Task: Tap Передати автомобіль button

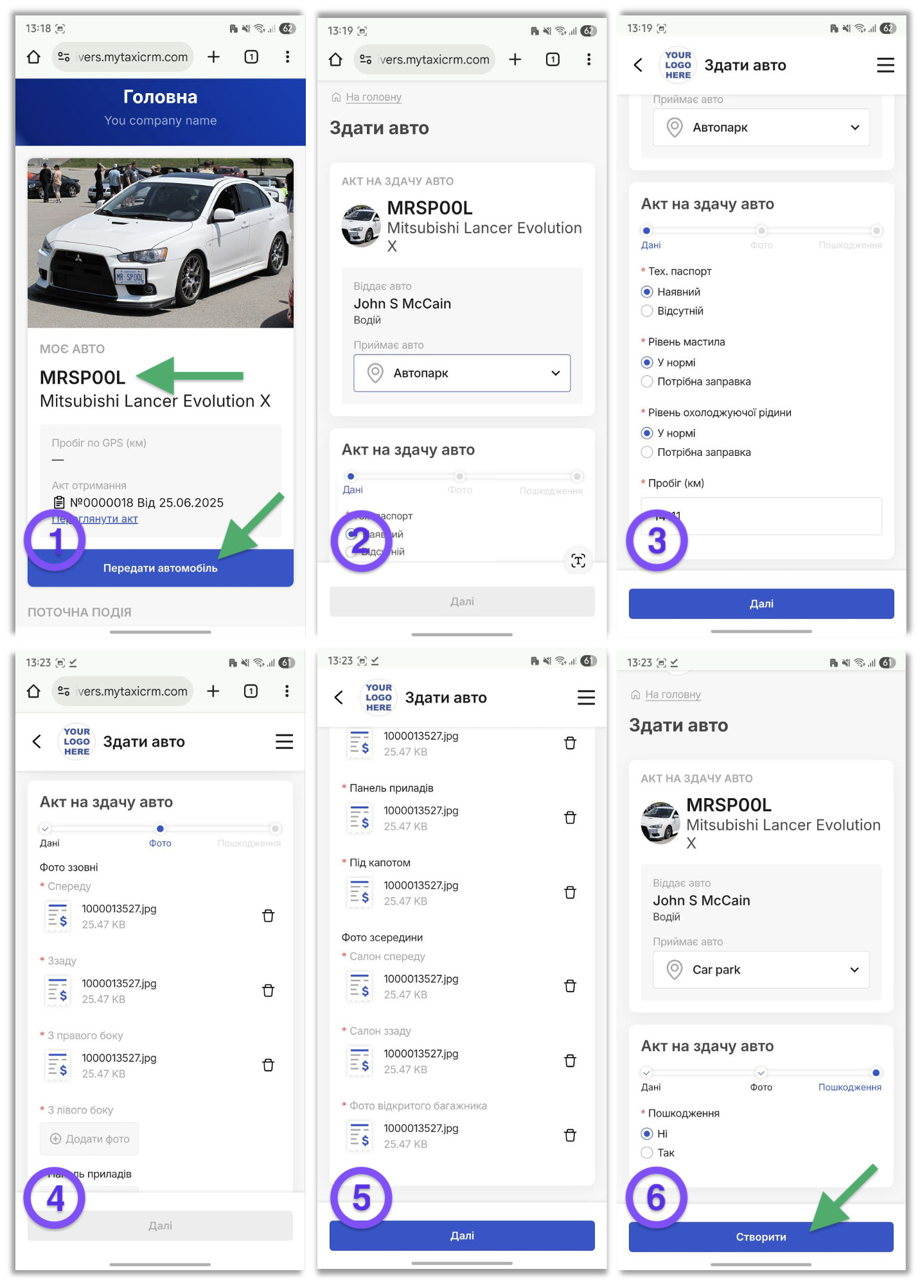Action: tap(161, 568)
